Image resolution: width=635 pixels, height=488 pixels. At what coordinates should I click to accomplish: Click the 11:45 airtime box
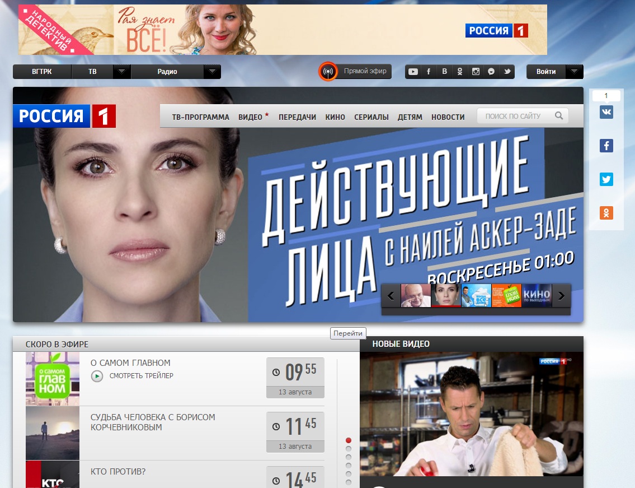click(295, 432)
